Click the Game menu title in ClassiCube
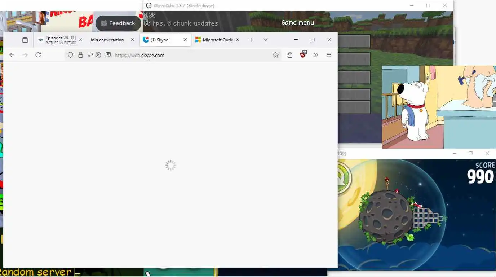496x277 pixels. pyautogui.click(x=297, y=22)
